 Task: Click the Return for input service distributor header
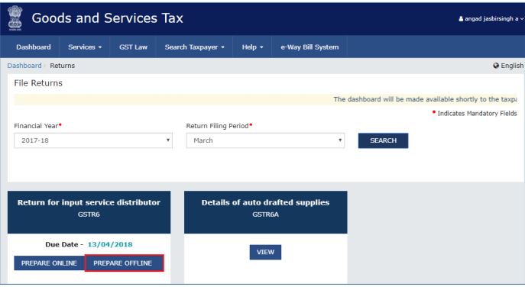coord(89,202)
